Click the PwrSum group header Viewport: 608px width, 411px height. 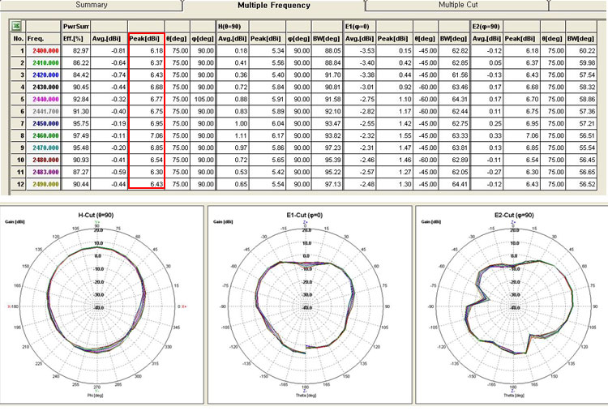pyautogui.click(x=75, y=27)
